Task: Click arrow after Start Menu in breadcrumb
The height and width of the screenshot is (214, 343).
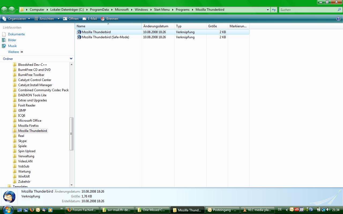Action: tap(173, 10)
